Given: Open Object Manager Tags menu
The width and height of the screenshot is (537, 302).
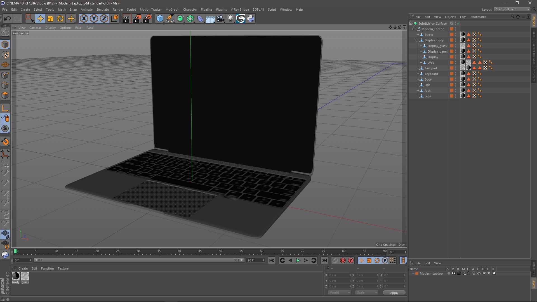Looking at the screenshot, I should (x=463, y=17).
